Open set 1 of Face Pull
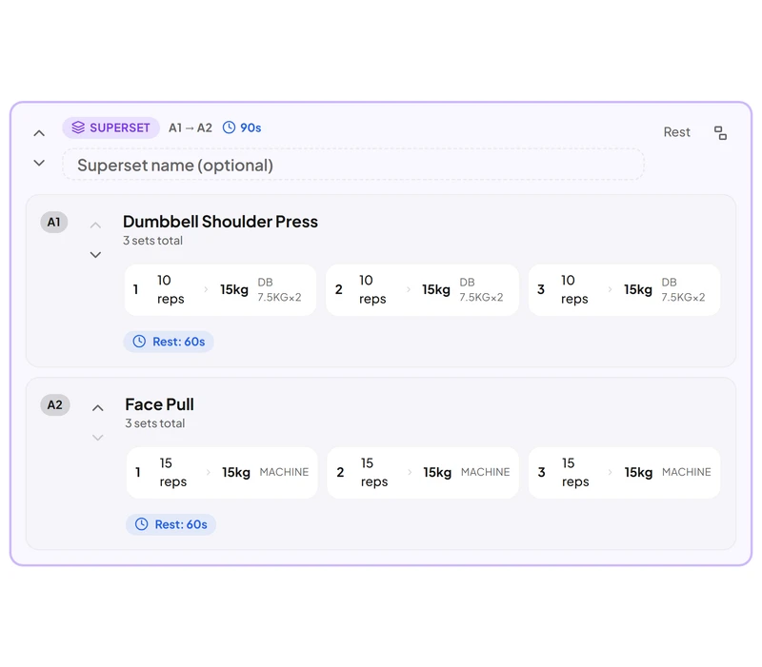This screenshot has height=667, width=762. (x=222, y=473)
